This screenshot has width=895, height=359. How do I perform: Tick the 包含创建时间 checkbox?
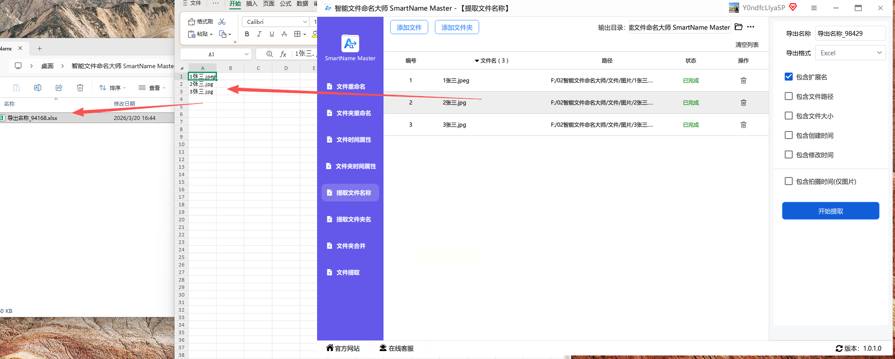(x=789, y=135)
